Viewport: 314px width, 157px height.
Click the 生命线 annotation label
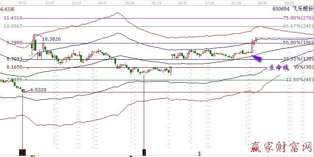click(279, 68)
